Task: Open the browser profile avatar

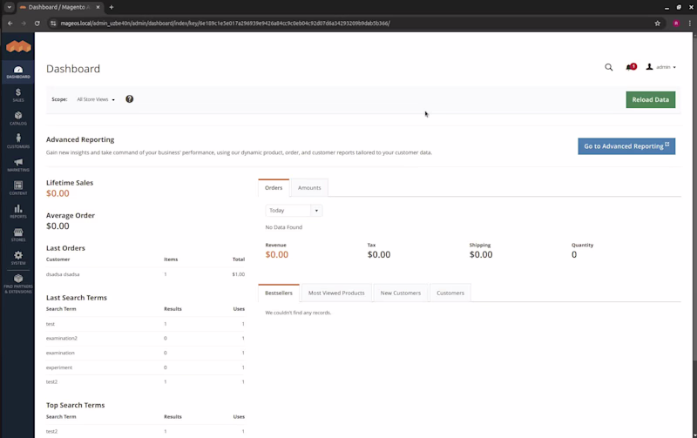Action: [x=676, y=24]
